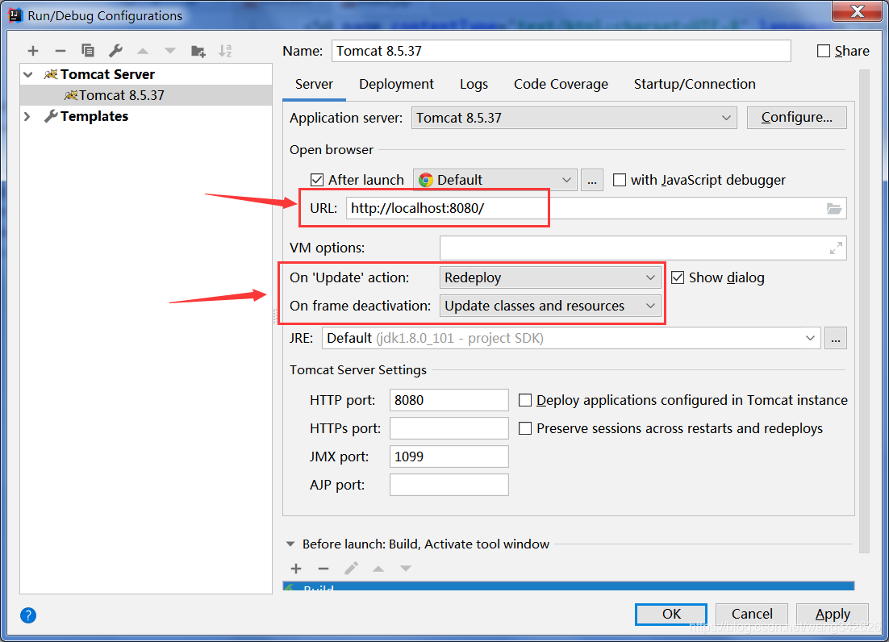Screen dimensions: 889x642
Task: Move Before launch task up
Action: (x=378, y=569)
